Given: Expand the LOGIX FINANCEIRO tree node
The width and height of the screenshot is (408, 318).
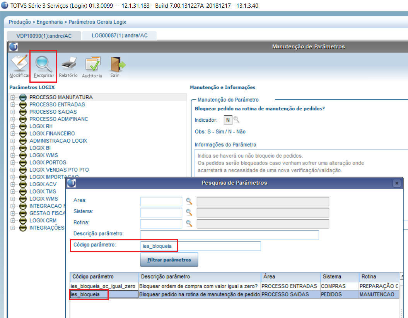Looking at the screenshot, I should [12, 134].
